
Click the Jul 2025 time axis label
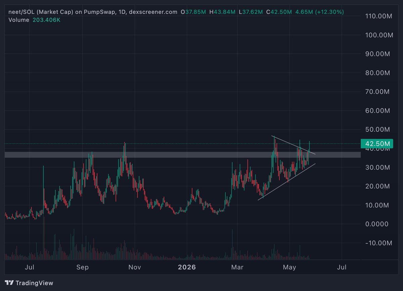point(30,267)
